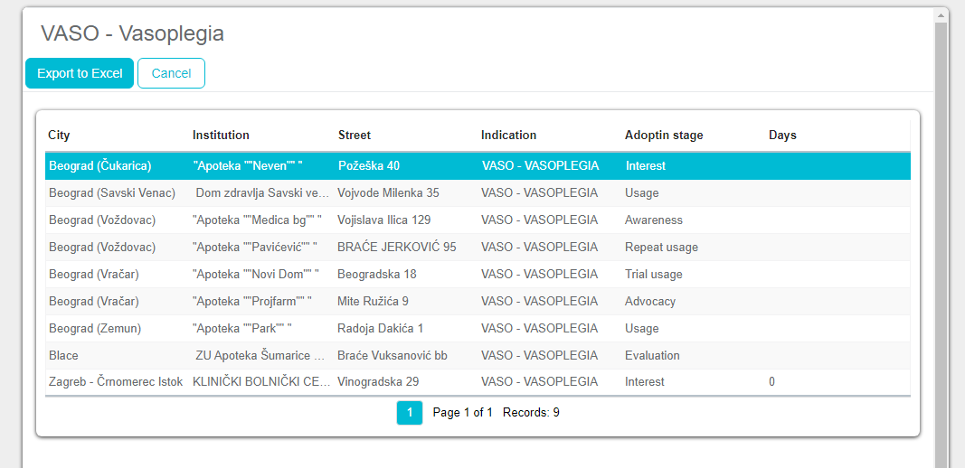Screen dimensions: 965x468
Task: Select the Zagreb - Črnomerec Istok row
Action: 116,382
